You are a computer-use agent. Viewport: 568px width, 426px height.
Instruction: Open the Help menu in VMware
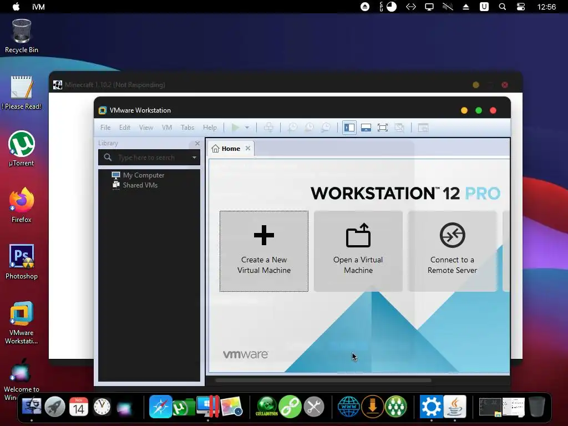[x=210, y=128]
